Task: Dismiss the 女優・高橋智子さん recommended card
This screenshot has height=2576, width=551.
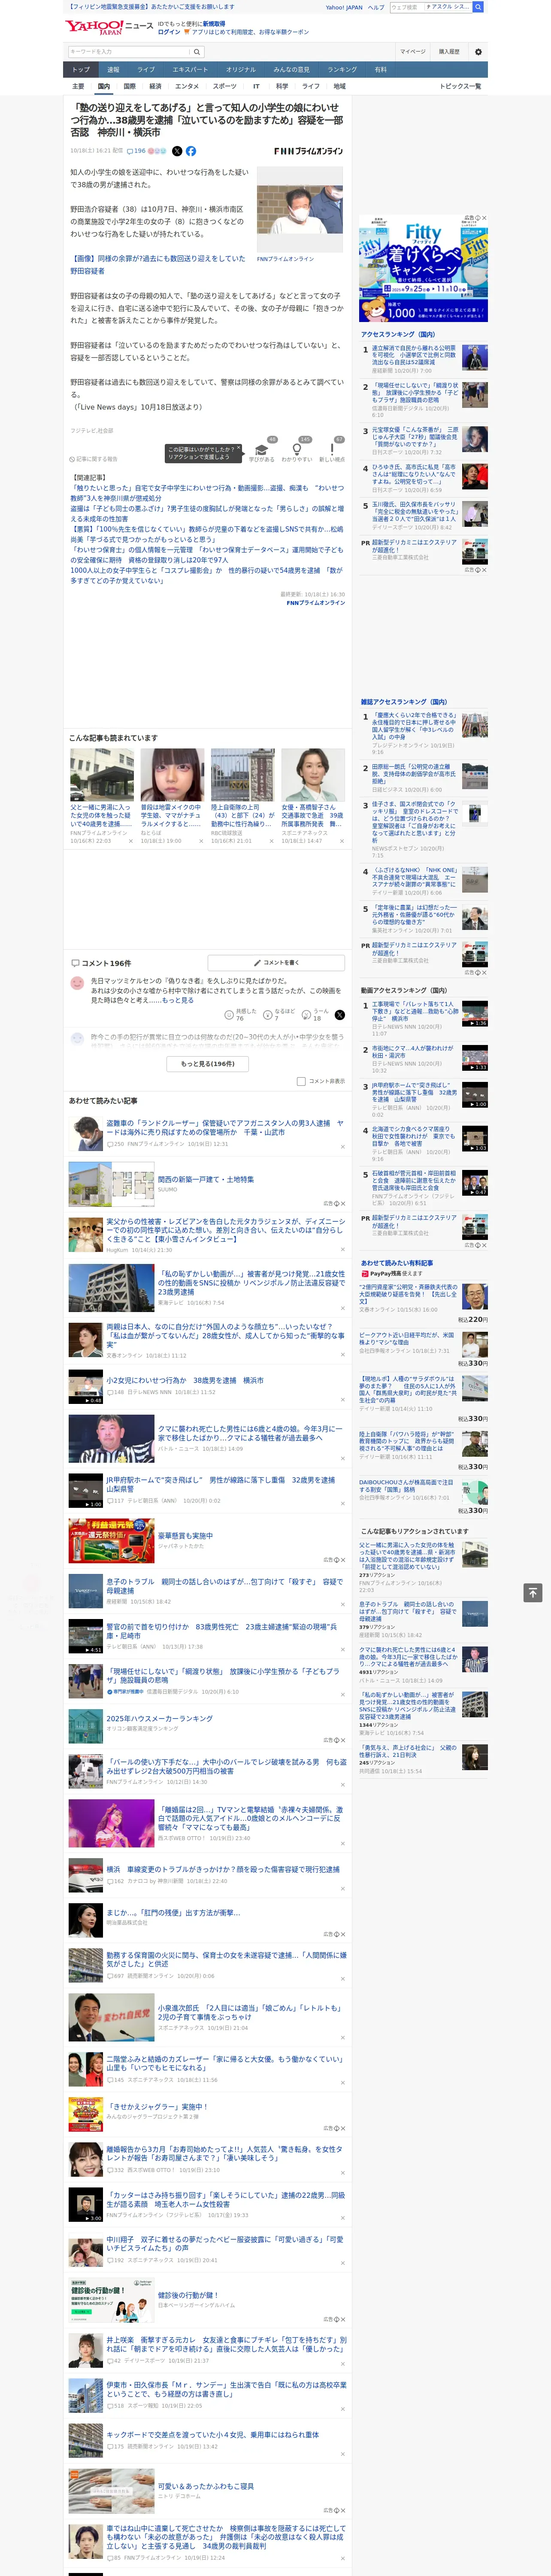Action: tap(342, 841)
